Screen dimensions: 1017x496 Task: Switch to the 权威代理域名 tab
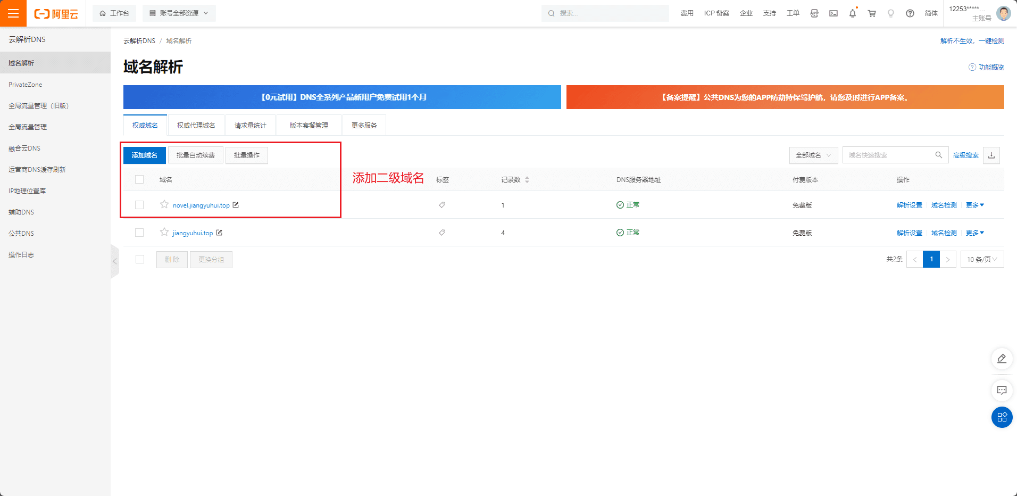click(196, 126)
